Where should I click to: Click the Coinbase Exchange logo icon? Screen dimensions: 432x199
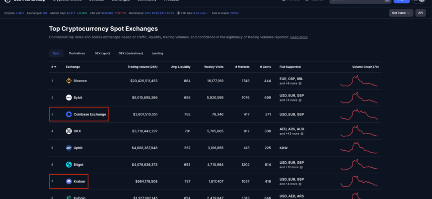[x=69, y=114]
